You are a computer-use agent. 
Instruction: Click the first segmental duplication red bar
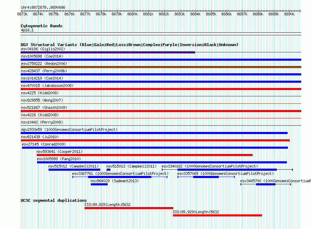129,208
